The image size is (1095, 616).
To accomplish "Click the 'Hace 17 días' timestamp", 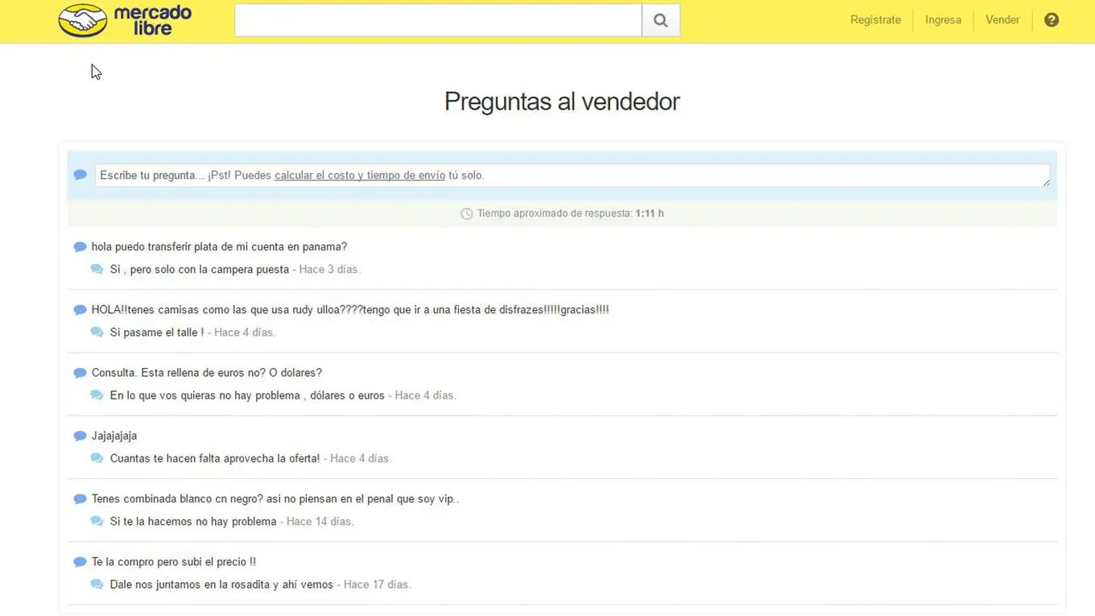I will (x=377, y=585).
